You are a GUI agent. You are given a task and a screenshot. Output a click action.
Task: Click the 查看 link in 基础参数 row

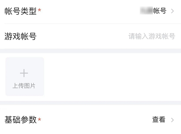click(x=159, y=120)
